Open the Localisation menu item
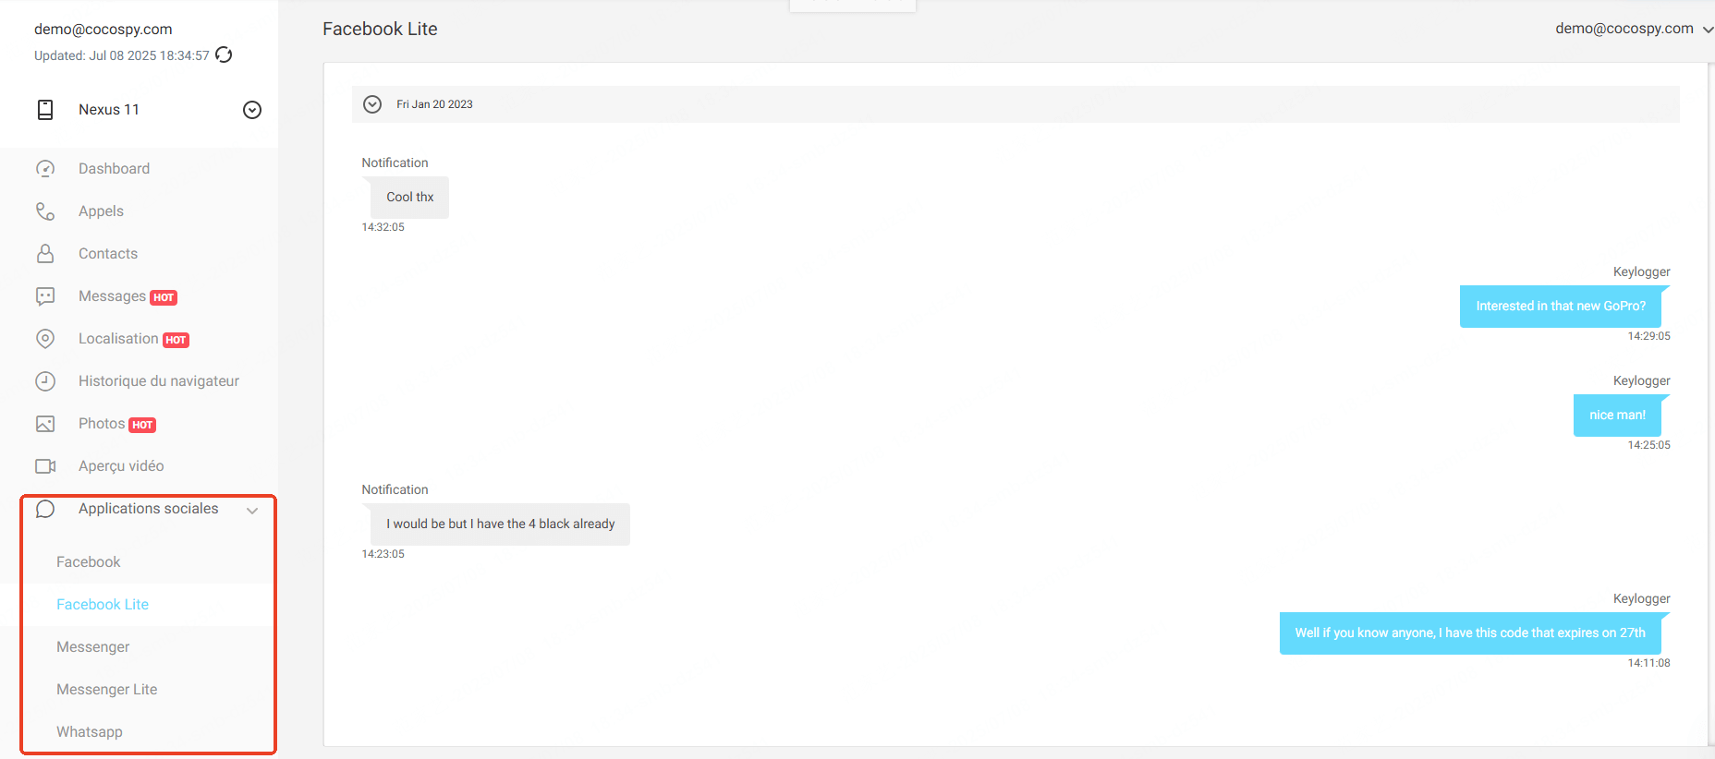Screen dimensions: 1715x759 pos(118,339)
